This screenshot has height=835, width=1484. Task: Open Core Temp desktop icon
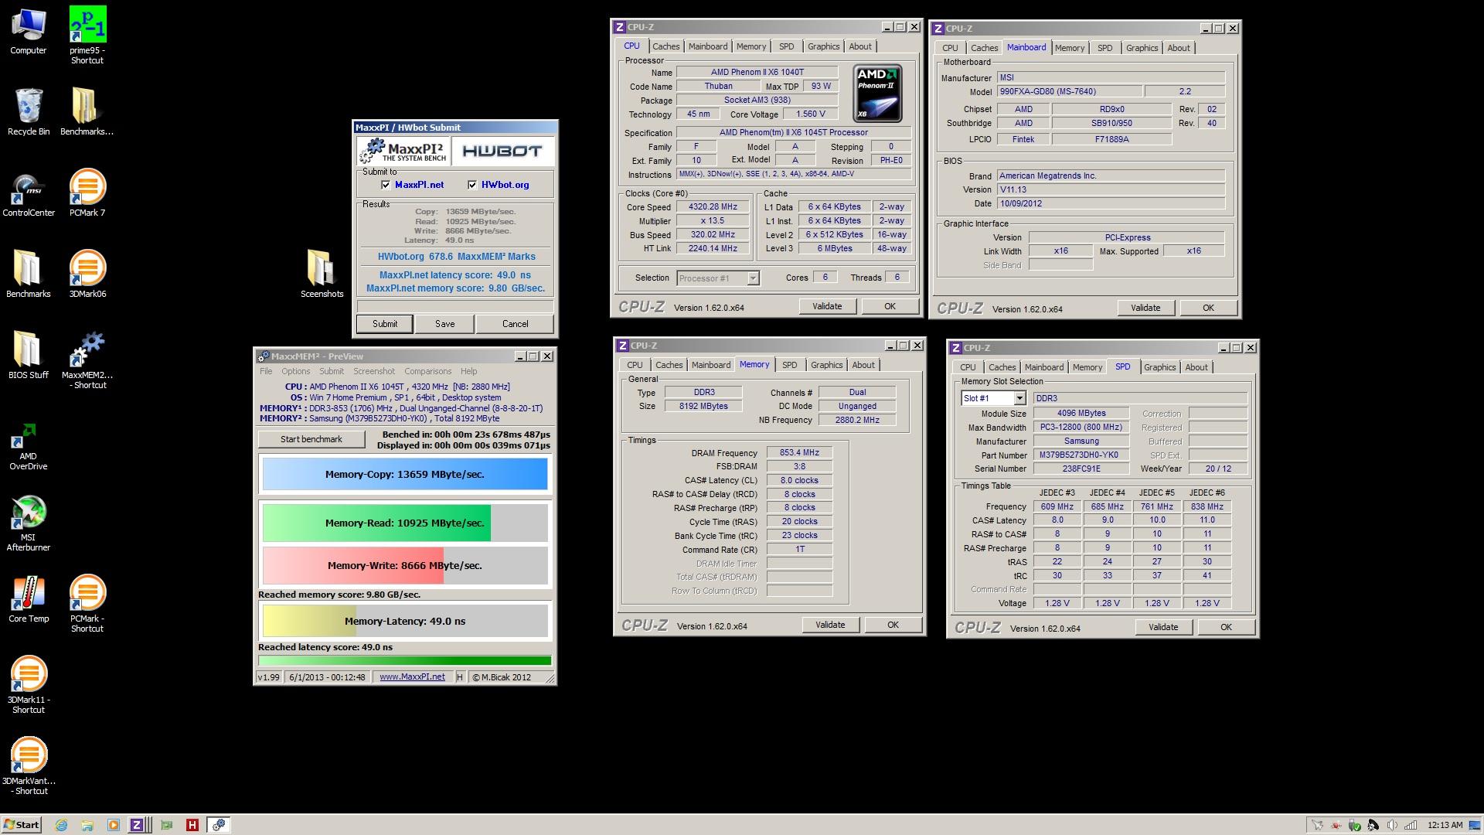[29, 599]
